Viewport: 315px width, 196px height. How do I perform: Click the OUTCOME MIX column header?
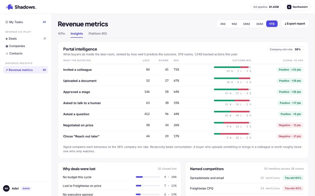pyautogui.click(x=242, y=60)
